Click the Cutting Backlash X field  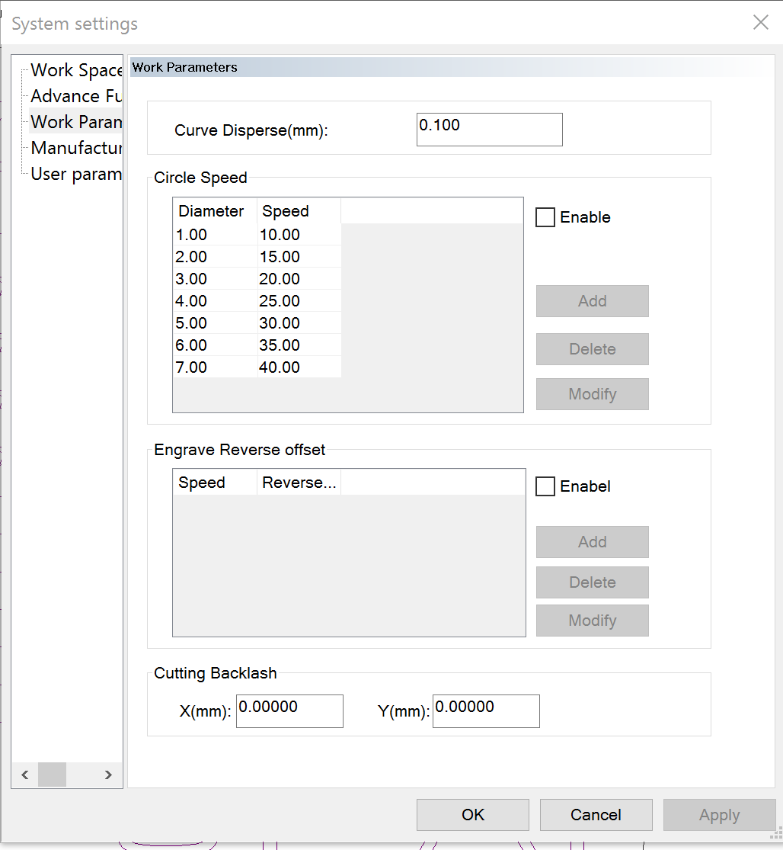[x=289, y=711]
